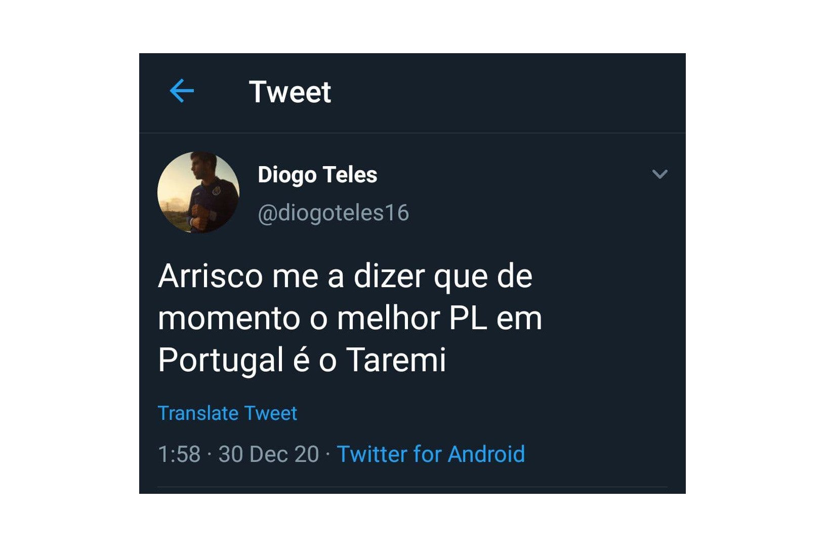Open Diogo Teles's profile picture
The image size is (825, 547).
[x=198, y=192]
